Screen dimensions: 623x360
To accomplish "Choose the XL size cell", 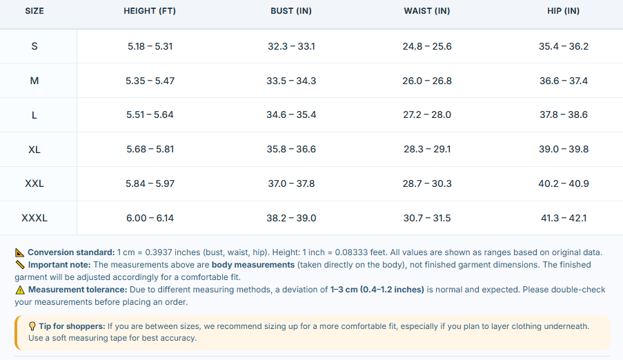I will coord(34,150).
